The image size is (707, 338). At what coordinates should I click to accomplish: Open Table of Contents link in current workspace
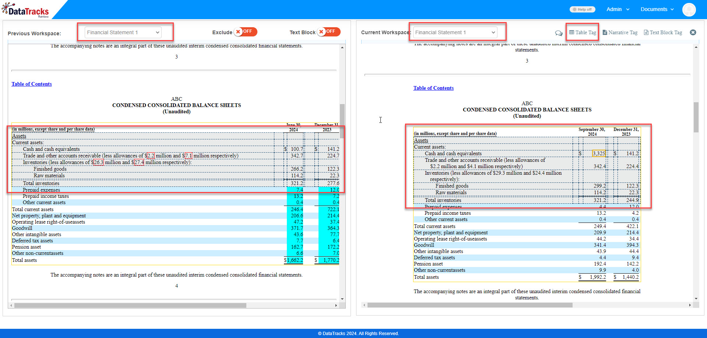433,88
